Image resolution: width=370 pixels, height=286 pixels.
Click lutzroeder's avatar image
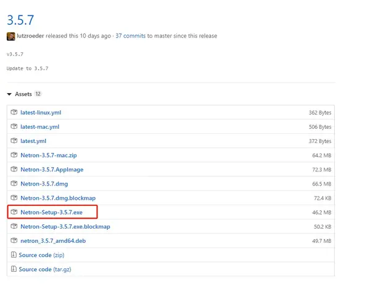[x=10, y=36]
